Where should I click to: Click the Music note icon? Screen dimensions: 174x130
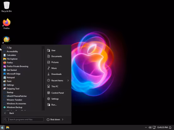point(49,68)
